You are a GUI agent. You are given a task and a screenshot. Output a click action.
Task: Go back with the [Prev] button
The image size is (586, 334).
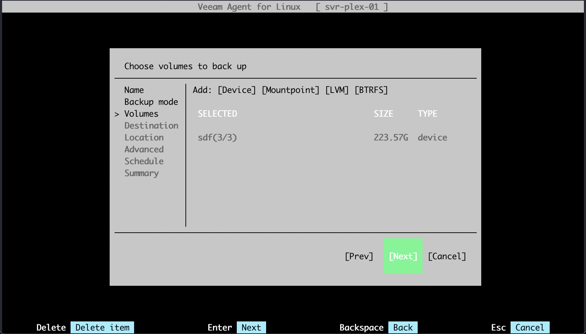[x=359, y=256]
